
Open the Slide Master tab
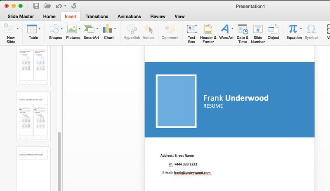click(x=21, y=17)
